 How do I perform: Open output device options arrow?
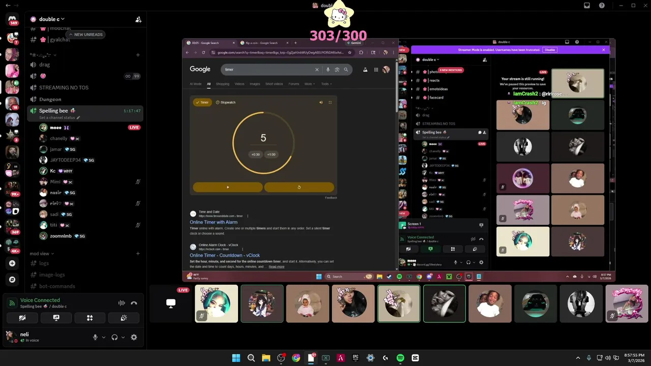point(123,337)
